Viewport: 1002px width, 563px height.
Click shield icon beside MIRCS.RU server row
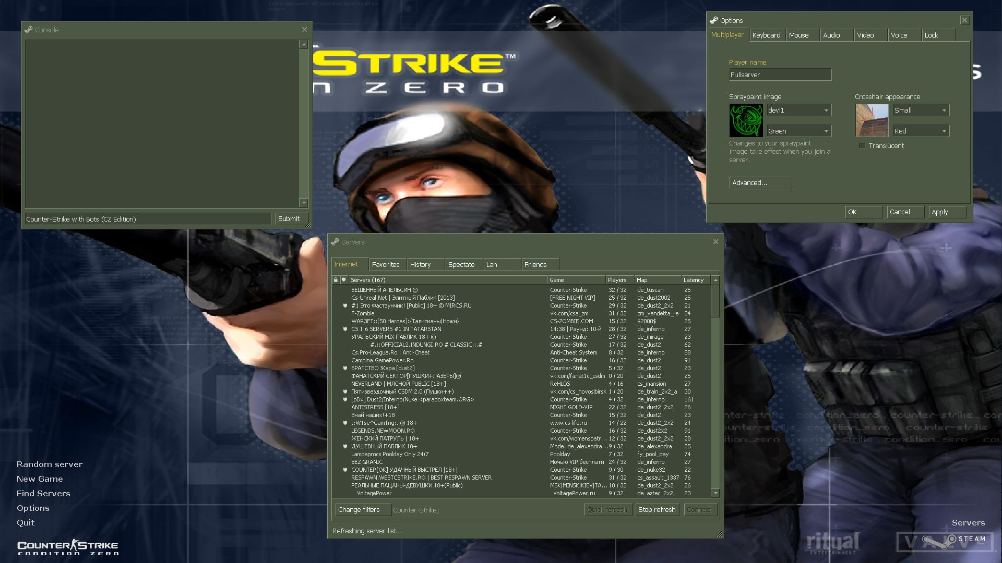(345, 306)
